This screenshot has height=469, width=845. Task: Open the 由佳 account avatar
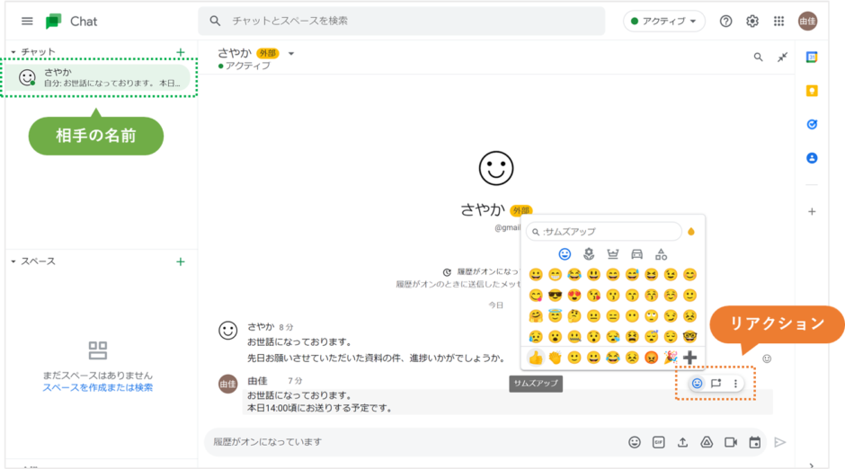(808, 21)
